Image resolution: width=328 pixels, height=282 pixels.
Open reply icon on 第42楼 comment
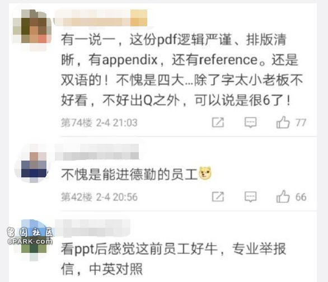[x=250, y=197]
